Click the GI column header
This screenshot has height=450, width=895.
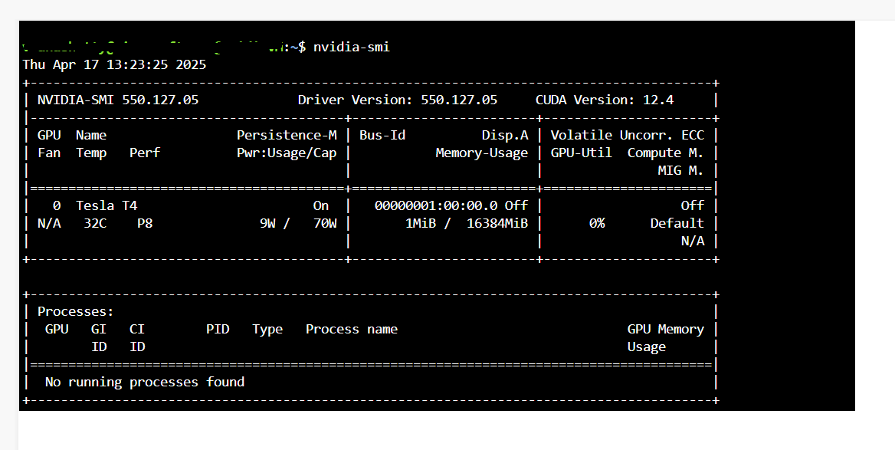pos(99,330)
